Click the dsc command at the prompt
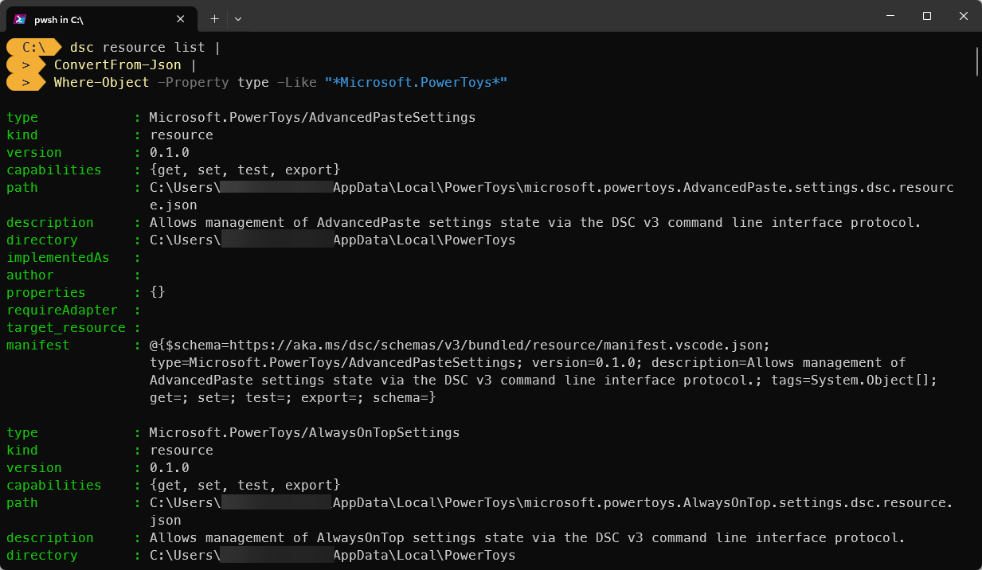The image size is (982, 570). 82,48
